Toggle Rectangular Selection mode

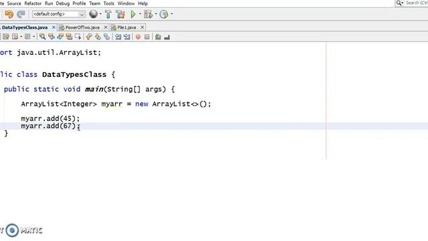(78, 37)
